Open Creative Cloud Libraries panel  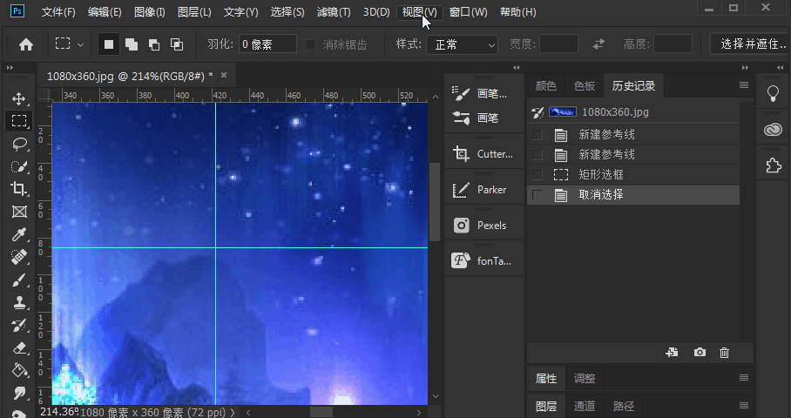773,130
